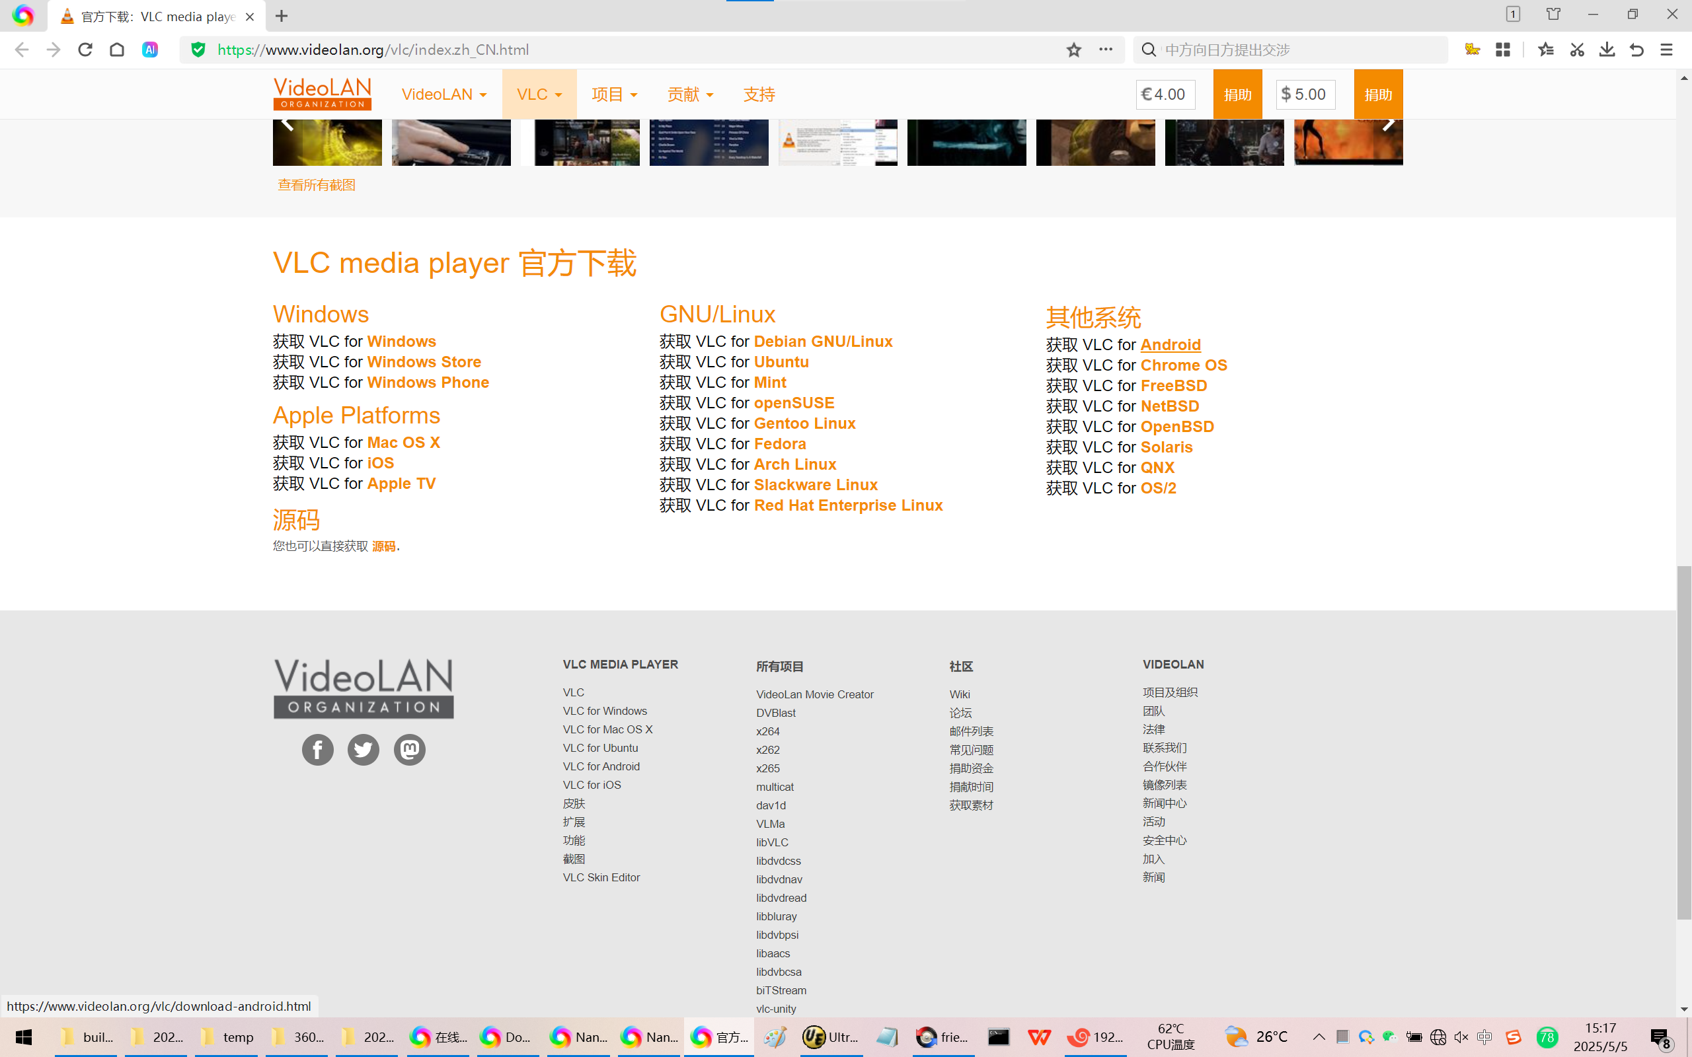
Task: Open a new browser tab
Action: (x=282, y=16)
